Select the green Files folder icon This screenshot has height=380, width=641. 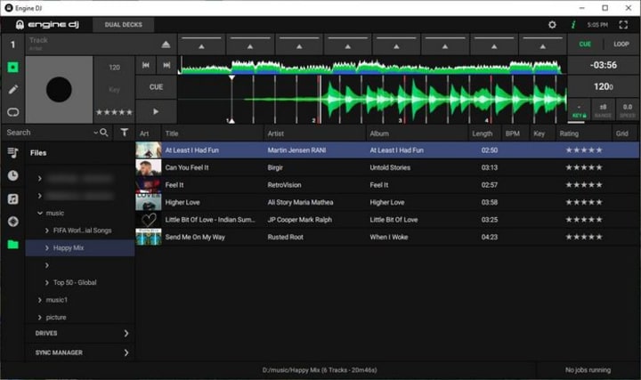[x=12, y=245]
